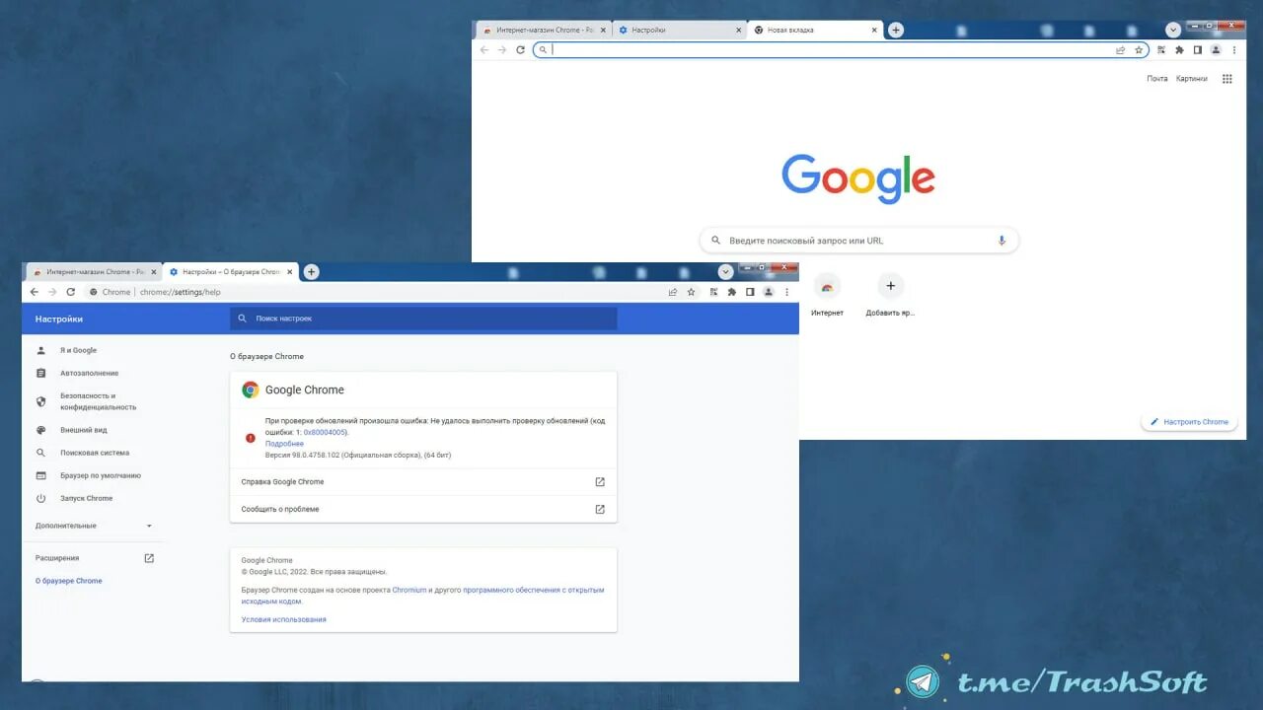This screenshot has width=1263, height=710.
Task: Open side panel icon in settings window
Action: click(x=750, y=292)
